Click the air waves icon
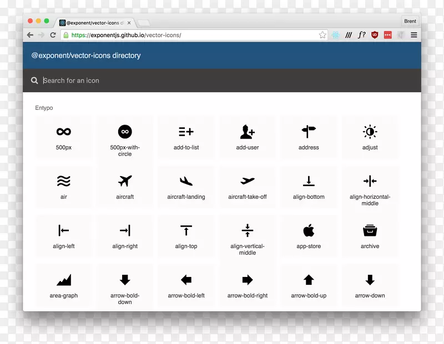The height and width of the screenshot is (344, 444). click(63, 181)
